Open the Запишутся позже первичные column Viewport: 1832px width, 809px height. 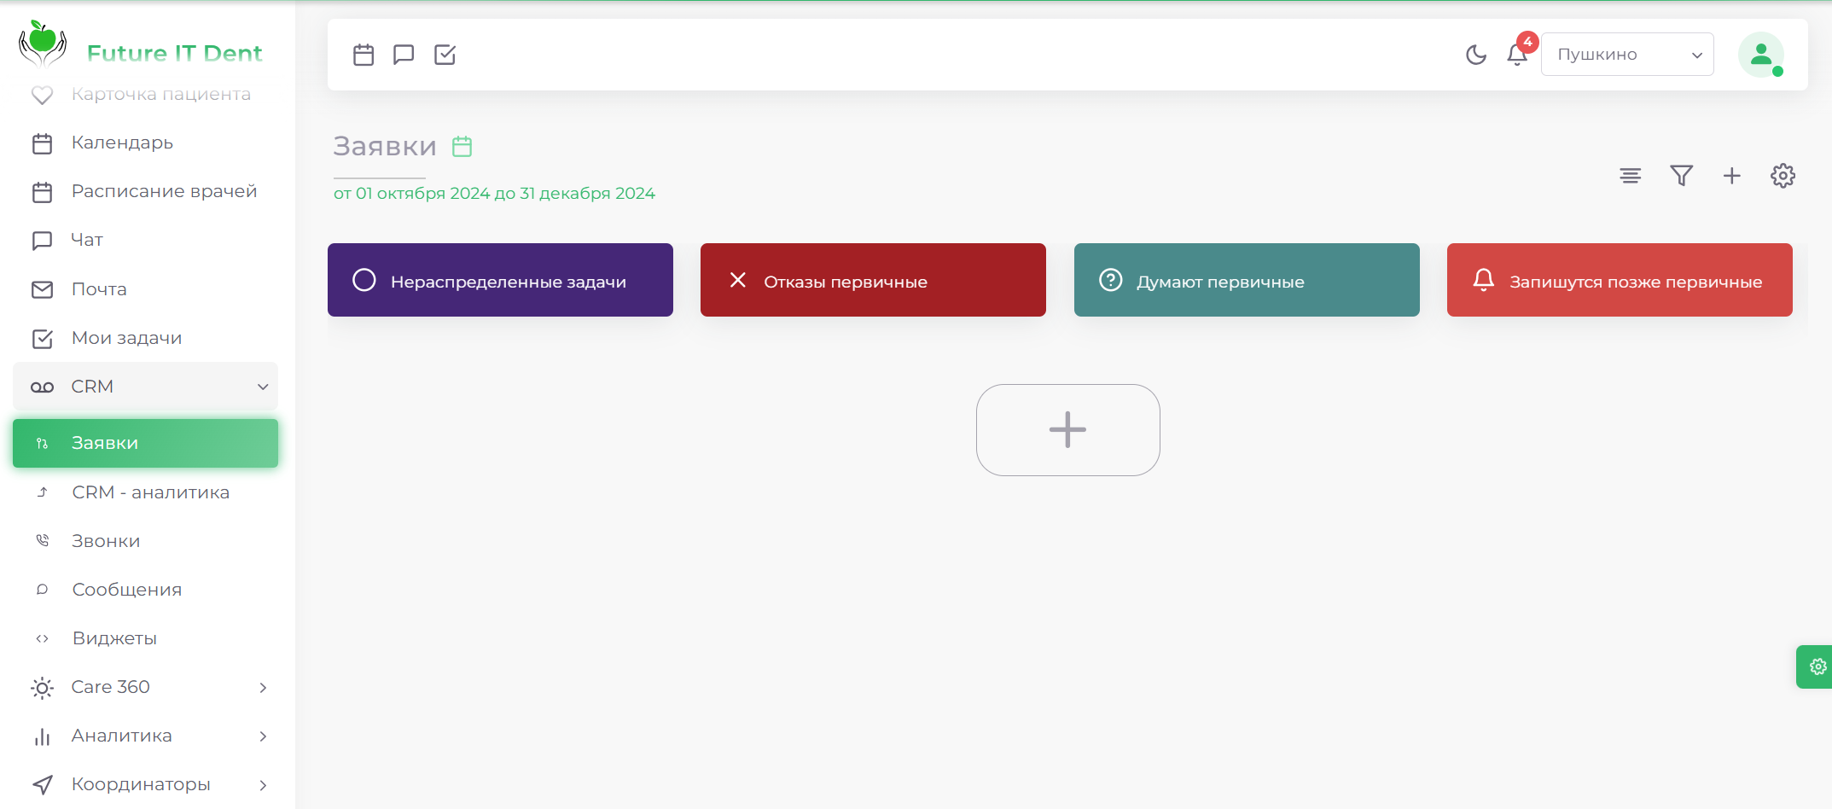pos(1620,280)
